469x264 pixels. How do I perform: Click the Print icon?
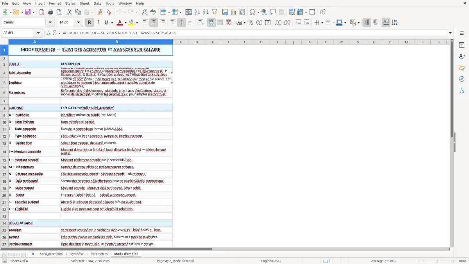click(x=50, y=12)
